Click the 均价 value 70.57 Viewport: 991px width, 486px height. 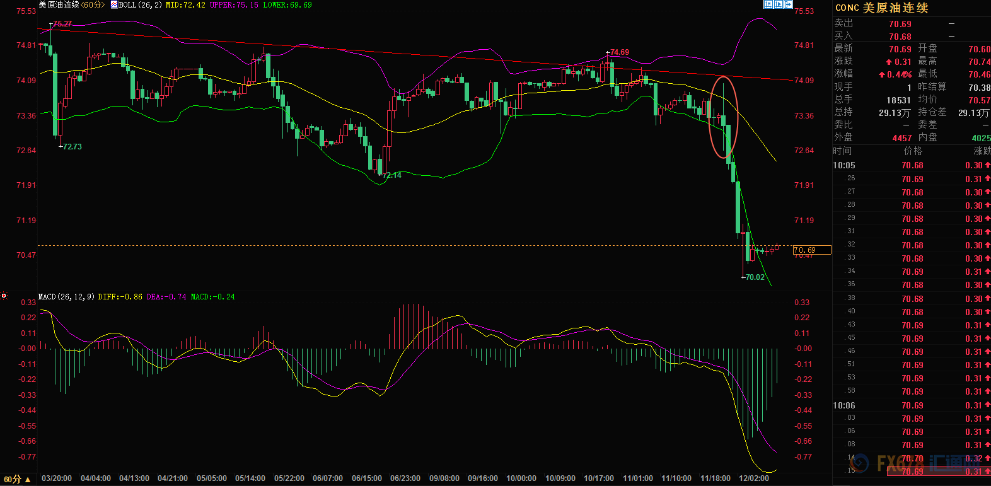pos(980,100)
